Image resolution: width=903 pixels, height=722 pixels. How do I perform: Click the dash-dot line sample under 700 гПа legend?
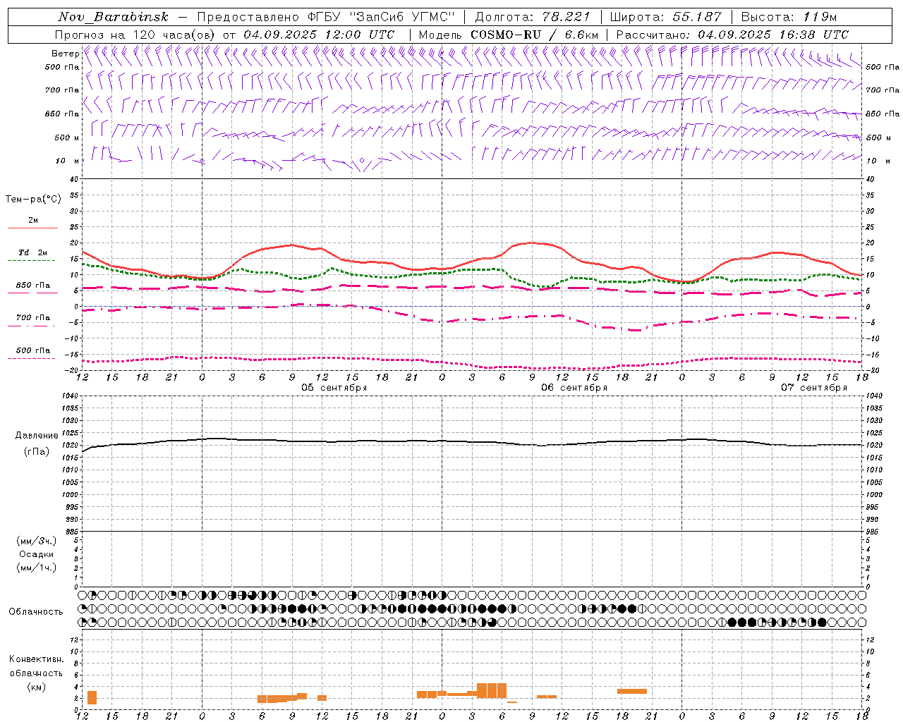coord(31,326)
